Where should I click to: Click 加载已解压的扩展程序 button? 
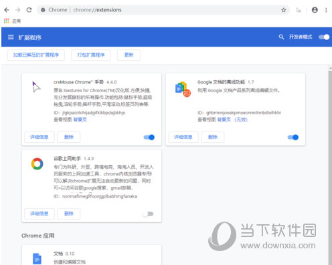pos(36,55)
